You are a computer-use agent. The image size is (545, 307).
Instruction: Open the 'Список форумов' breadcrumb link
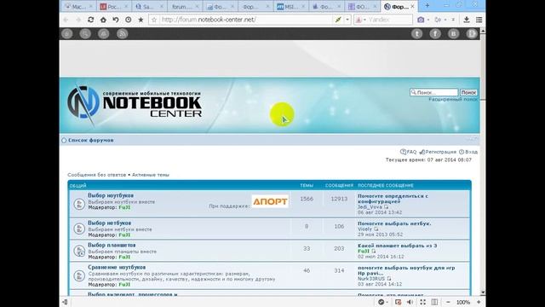[91, 140]
